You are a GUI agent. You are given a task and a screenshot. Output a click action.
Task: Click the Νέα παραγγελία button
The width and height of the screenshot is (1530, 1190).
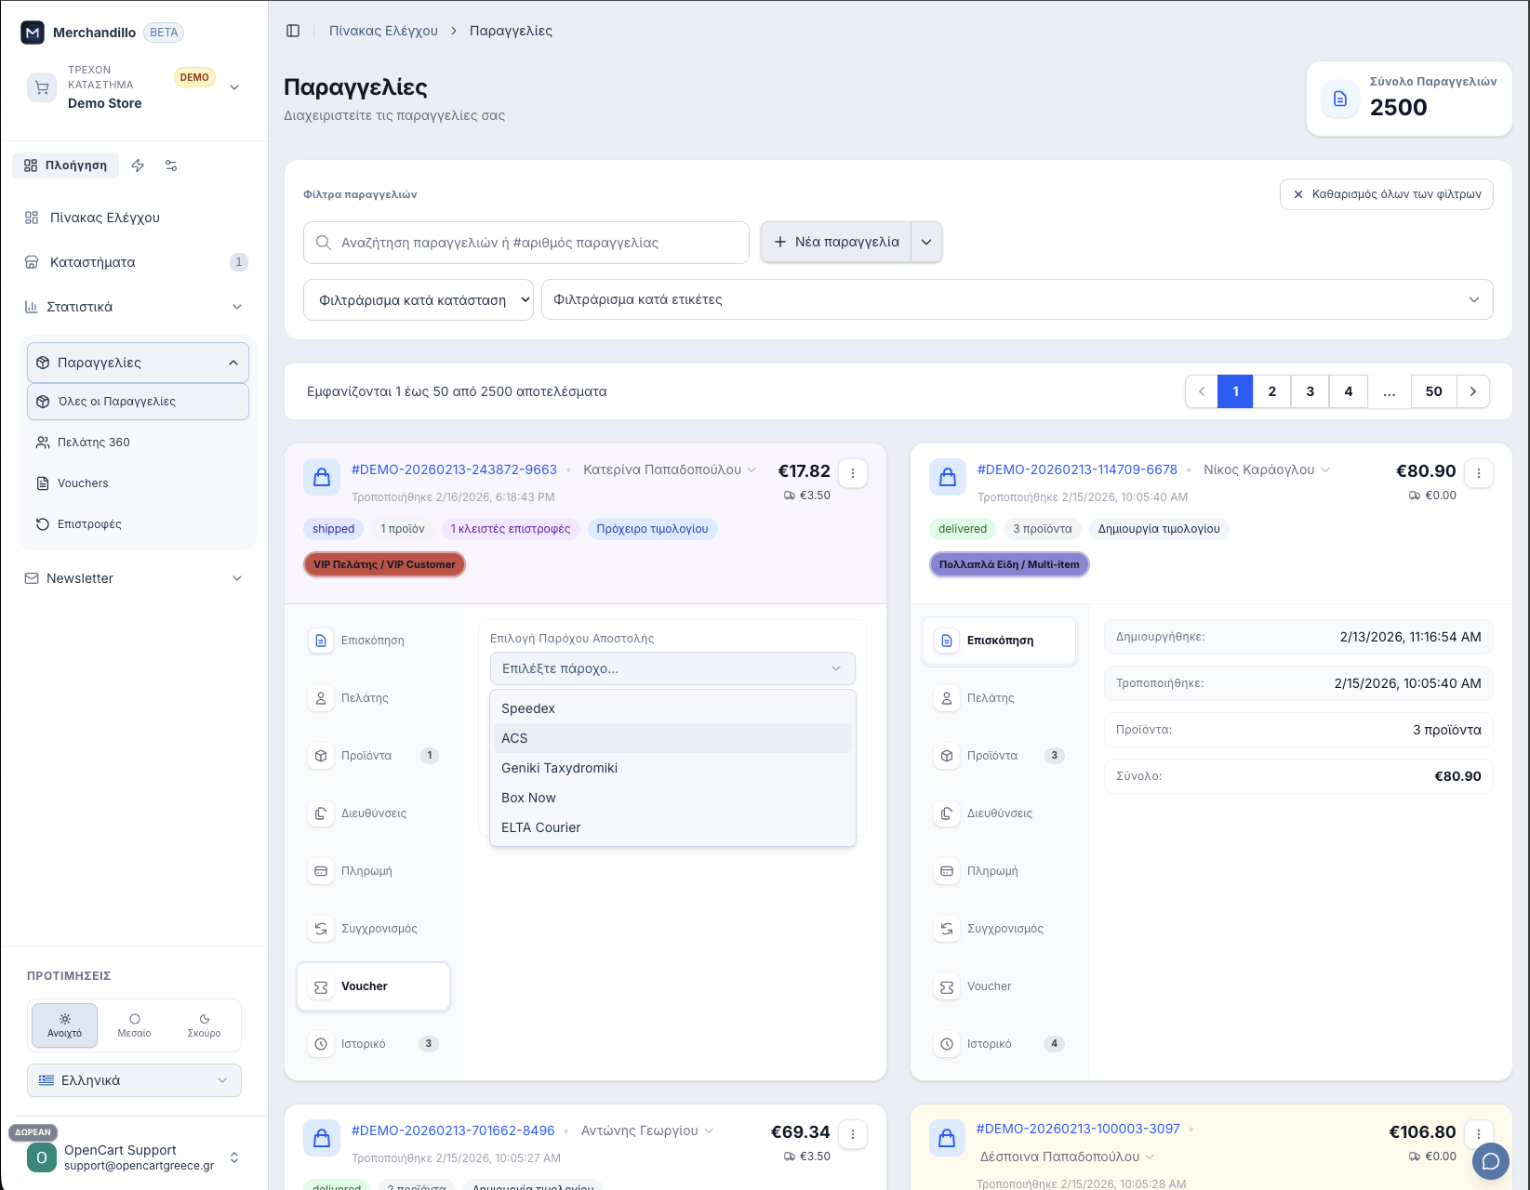836,242
